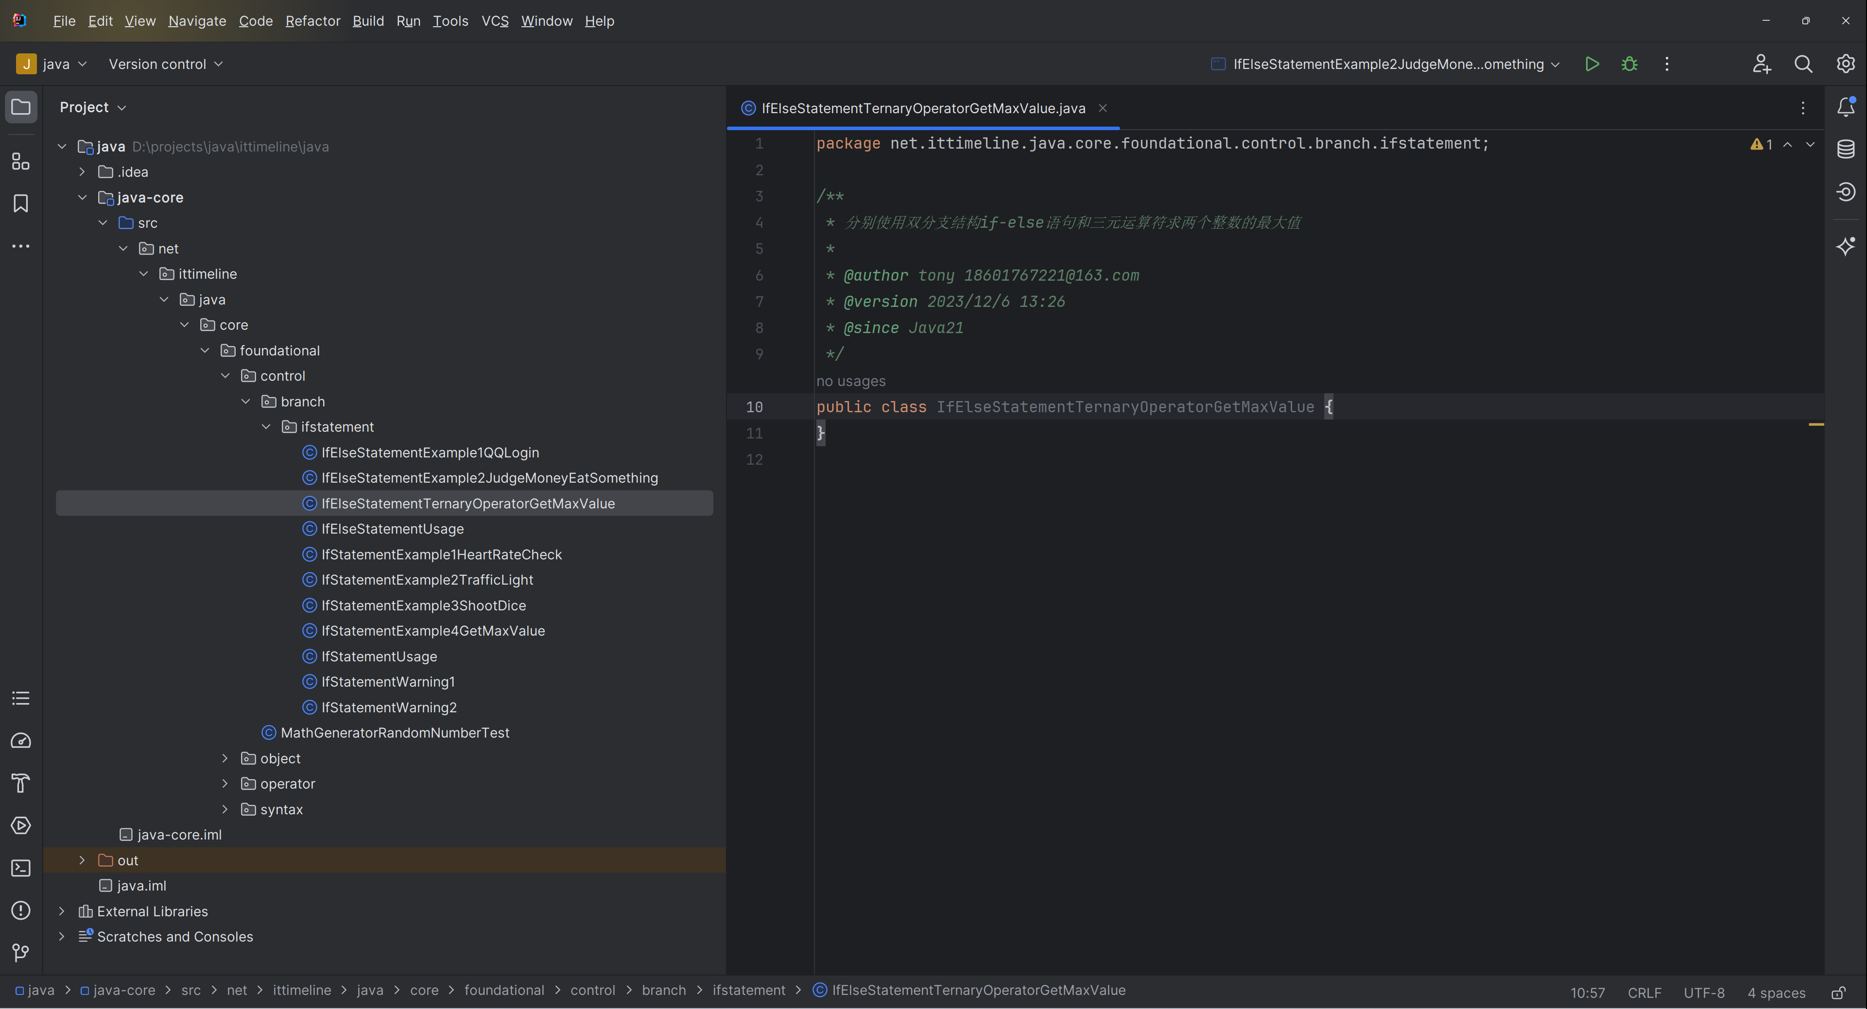Click the UTF-8 encoding in status bar
The image size is (1867, 1009).
click(1704, 992)
